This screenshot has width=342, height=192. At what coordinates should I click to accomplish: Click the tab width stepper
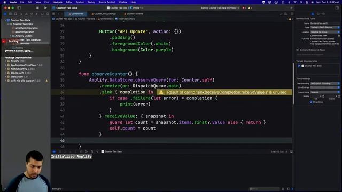point(323,96)
